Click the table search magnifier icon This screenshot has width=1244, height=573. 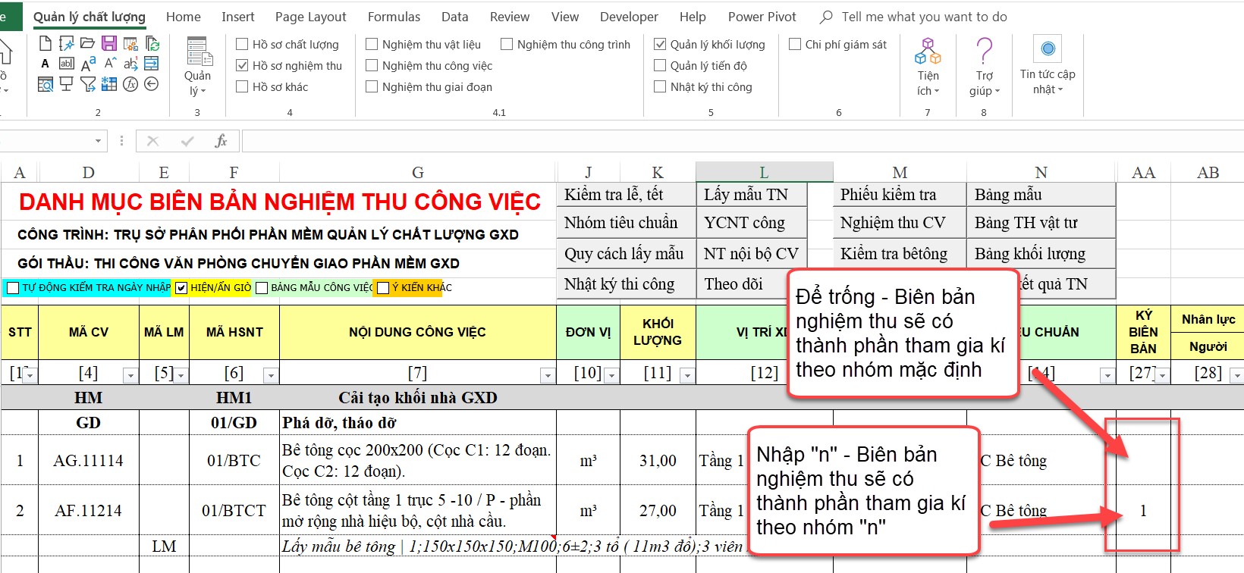coord(46,84)
